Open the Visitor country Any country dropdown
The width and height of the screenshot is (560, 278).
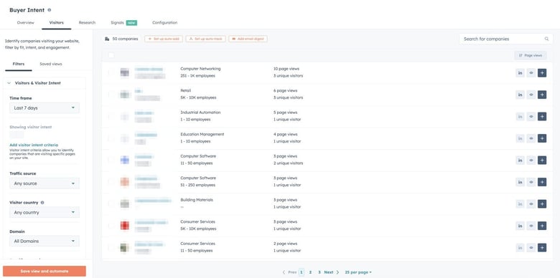coord(45,212)
